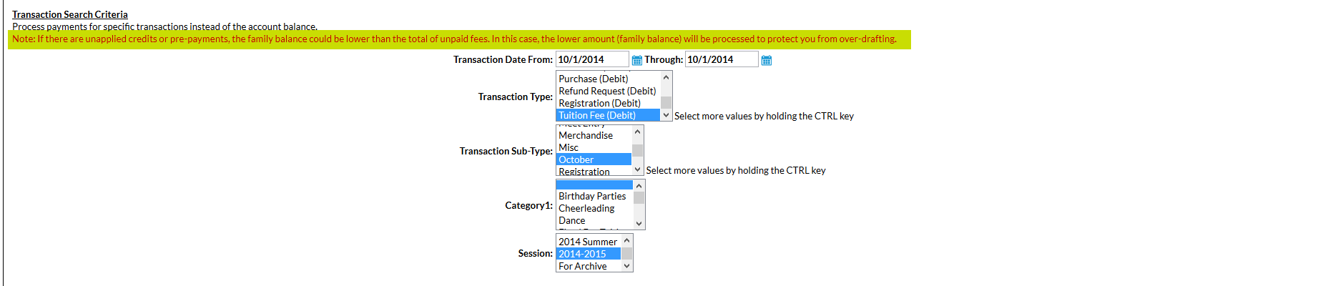Select Registration in Transaction Sub-Type list
Viewport: 1343px width, 286px height.
point(594,171)
